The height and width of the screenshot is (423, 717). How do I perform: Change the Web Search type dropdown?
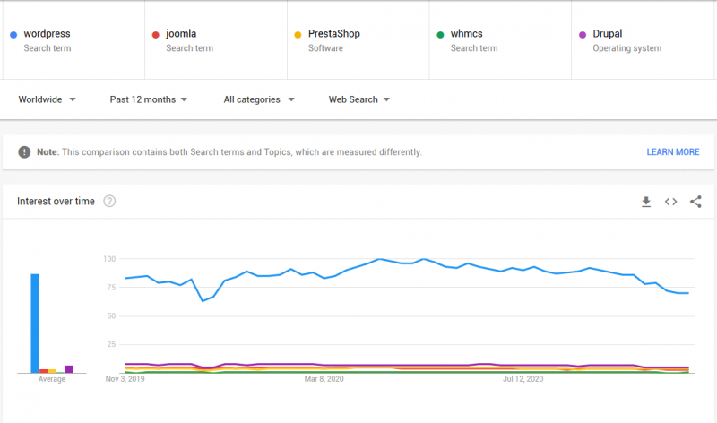[358, 99]
